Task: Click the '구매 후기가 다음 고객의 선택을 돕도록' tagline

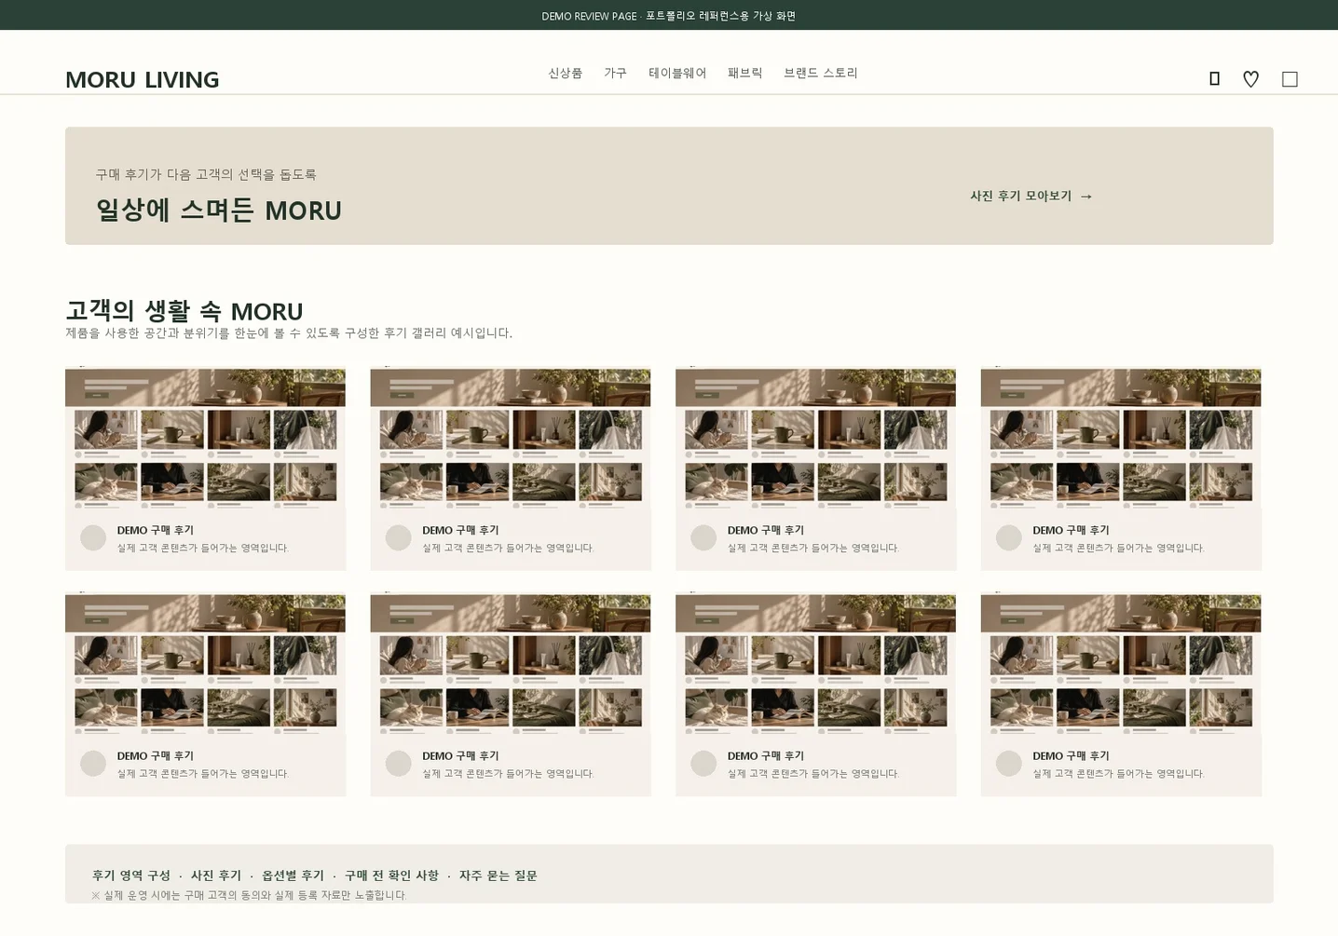Action: [x=206, y=174]
